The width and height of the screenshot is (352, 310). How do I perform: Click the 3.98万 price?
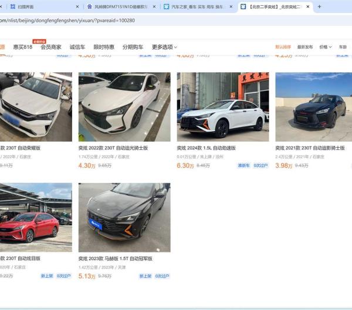point(284,166)
